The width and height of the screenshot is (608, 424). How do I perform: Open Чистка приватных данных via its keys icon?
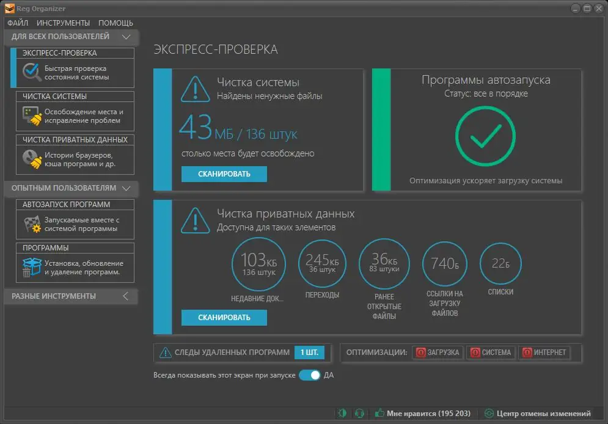point(31,158)
